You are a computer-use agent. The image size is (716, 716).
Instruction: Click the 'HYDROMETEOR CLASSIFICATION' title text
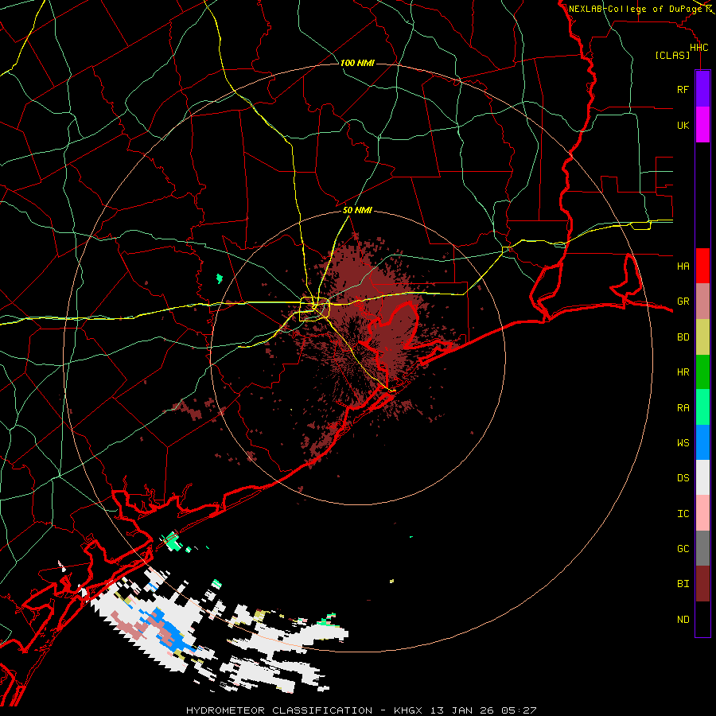279,710
